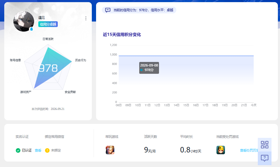Click the 游戏资产 radar label
Screen dimensions: 280x167
tap(26, 92)
